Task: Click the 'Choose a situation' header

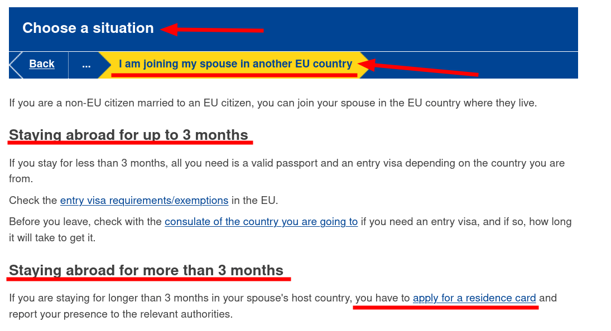Action: click(x=88, y=28)
